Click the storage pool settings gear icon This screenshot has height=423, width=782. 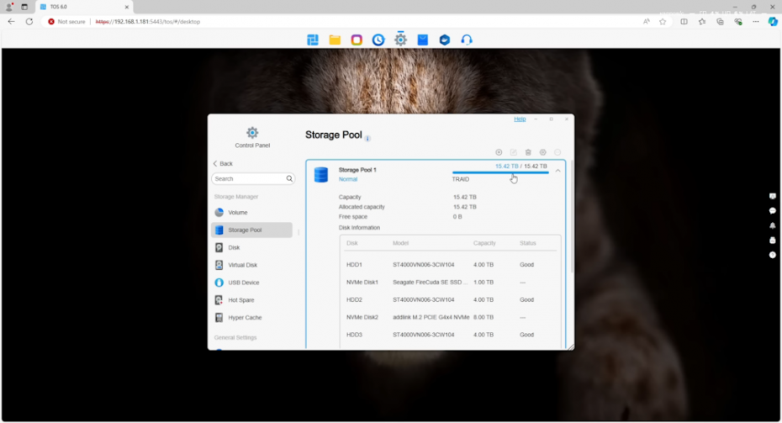coord(542,152)
